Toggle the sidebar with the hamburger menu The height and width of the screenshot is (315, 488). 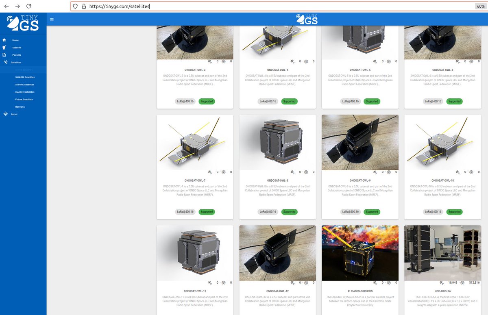[52, 19]
